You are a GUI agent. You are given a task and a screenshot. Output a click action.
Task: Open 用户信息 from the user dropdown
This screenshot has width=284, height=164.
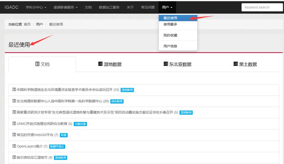click(178, 46)
